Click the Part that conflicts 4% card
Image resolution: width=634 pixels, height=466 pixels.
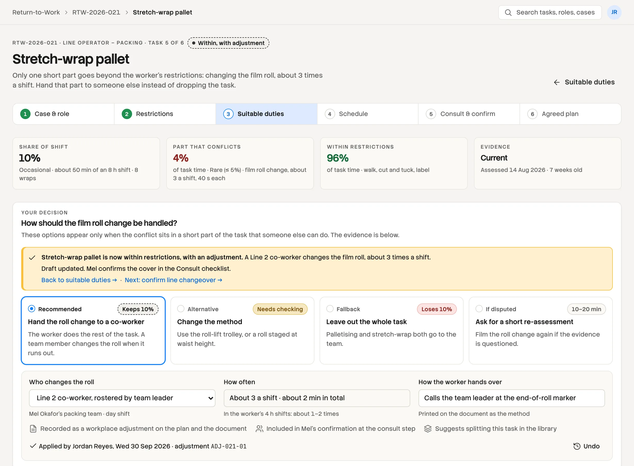click(240, 163)
